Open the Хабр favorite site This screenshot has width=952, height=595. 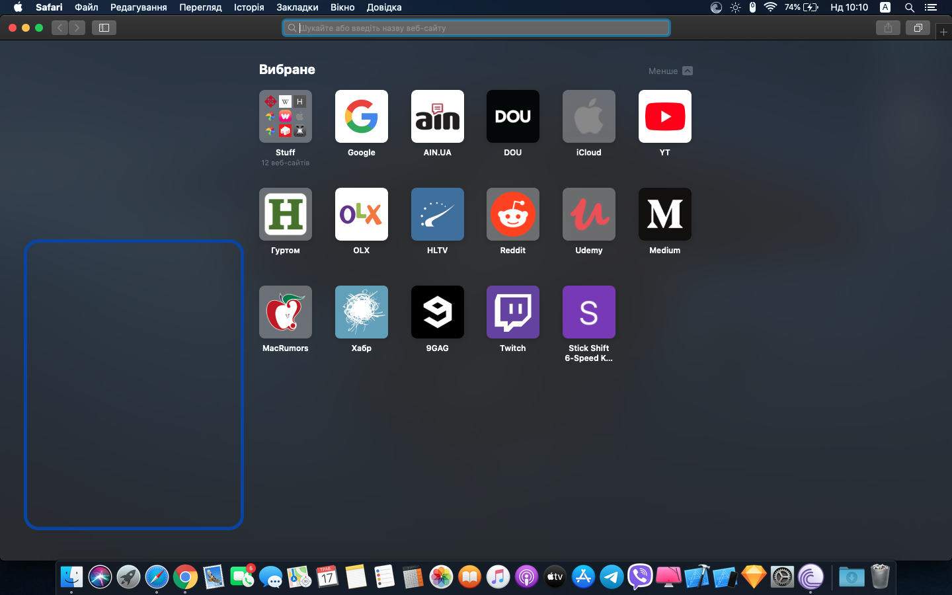(x=361, y=312)
